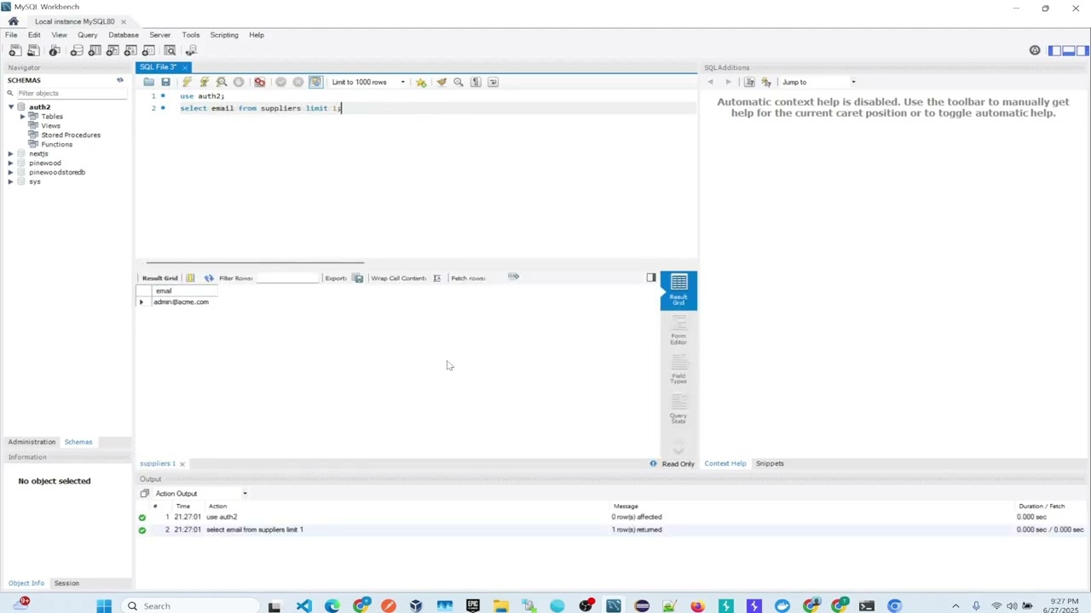The width and height of the screenshot is (1091, 613).
Task: Expand the pinewood schema
Action: (10, 163)
